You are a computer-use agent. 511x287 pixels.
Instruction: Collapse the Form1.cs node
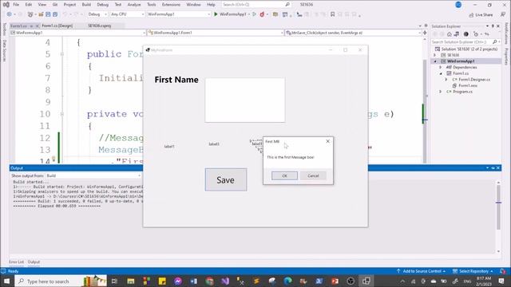pos(441,73)
